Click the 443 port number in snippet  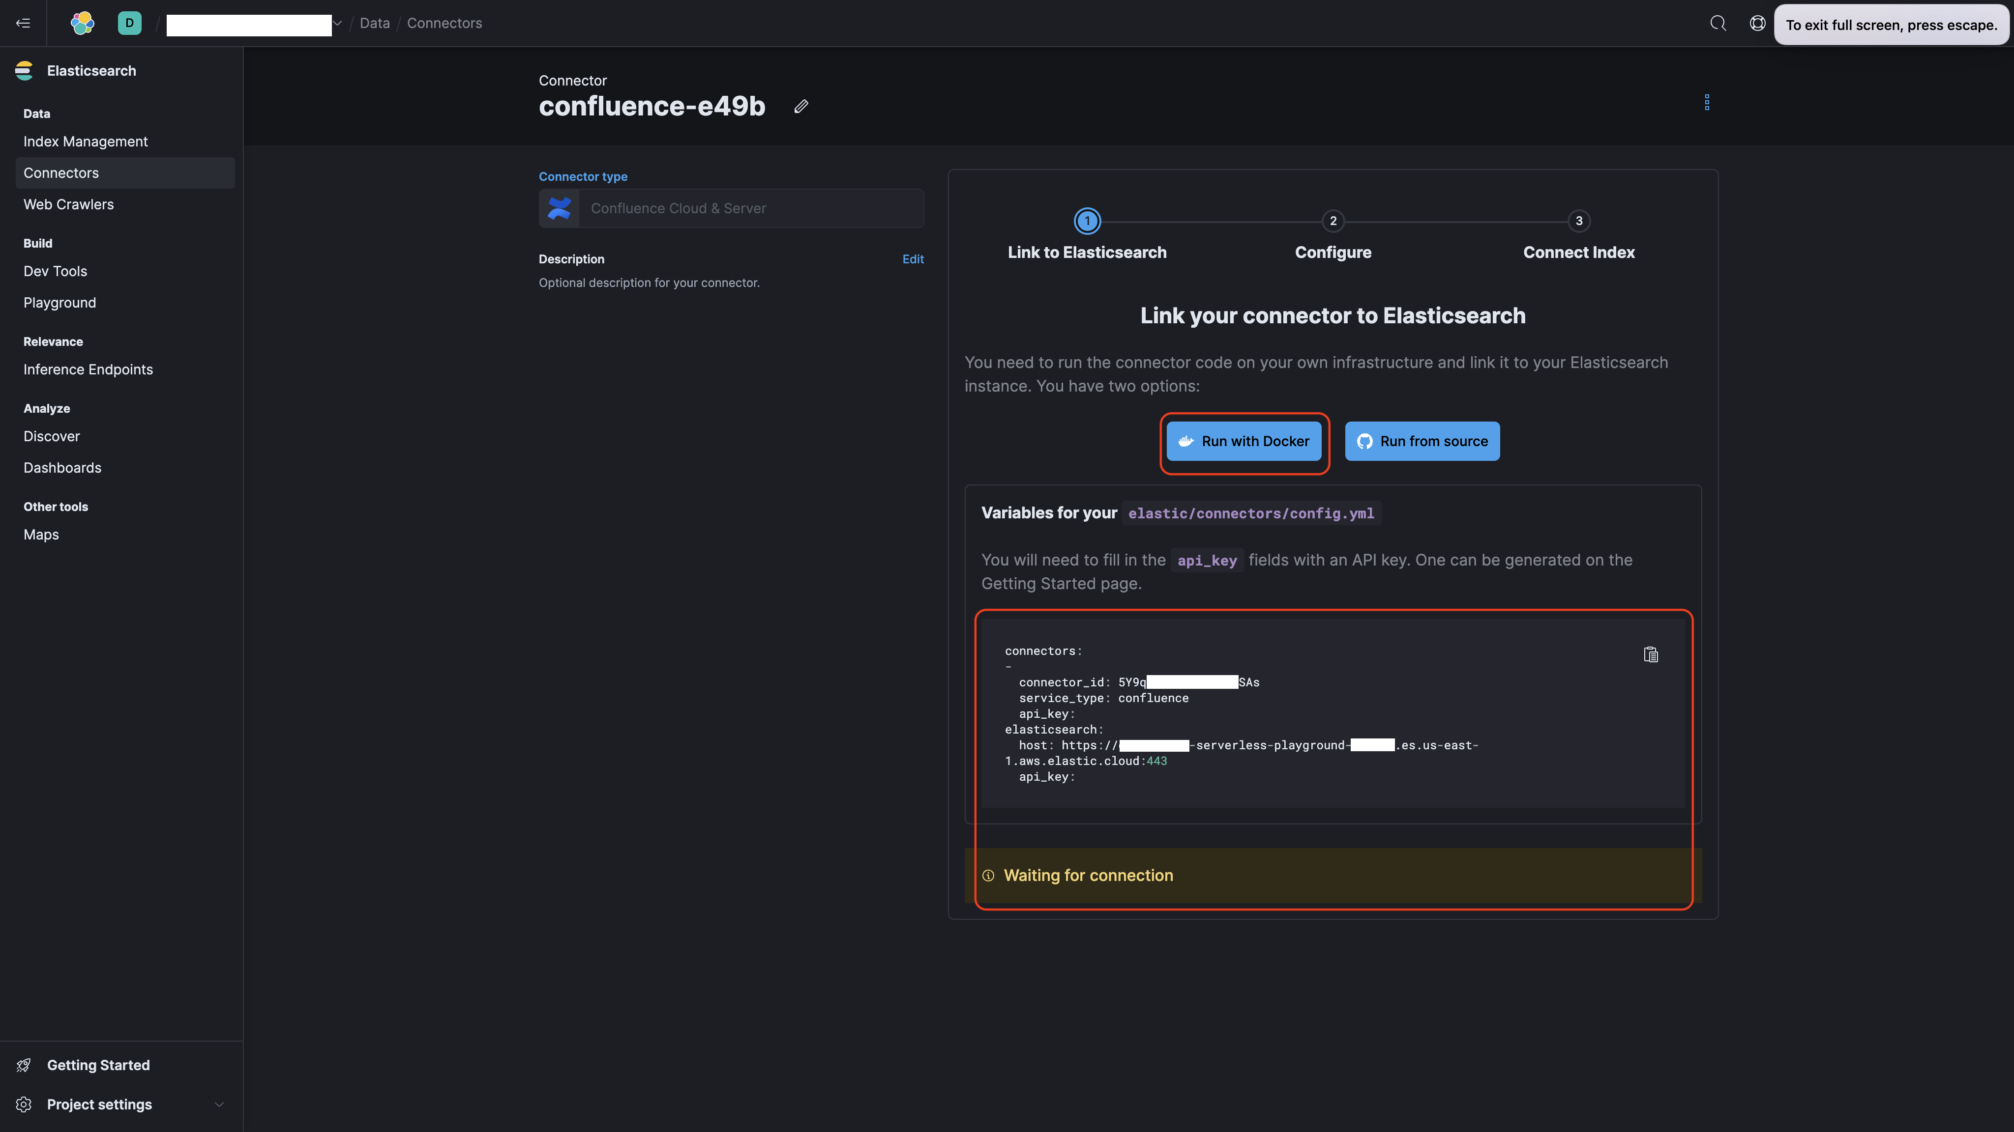1156,761
